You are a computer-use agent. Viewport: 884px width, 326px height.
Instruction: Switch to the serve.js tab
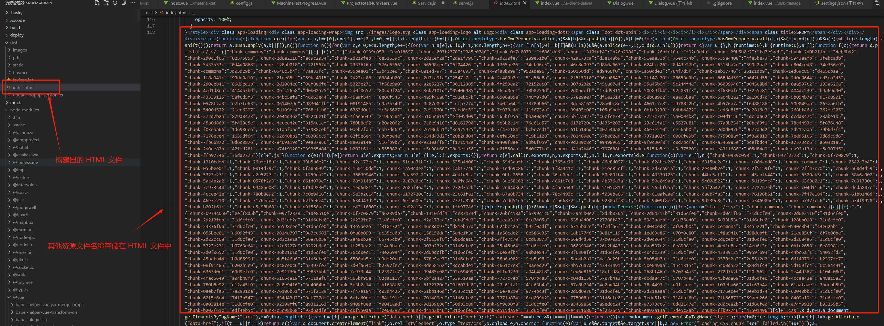(x=463, y=3)
